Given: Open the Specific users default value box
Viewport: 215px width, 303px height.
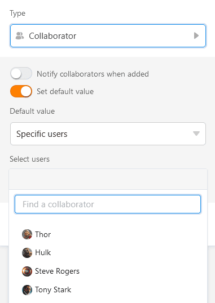Looking at the screenshot, I should pos(108,133).
